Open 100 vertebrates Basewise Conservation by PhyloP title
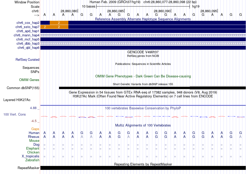 143,108
